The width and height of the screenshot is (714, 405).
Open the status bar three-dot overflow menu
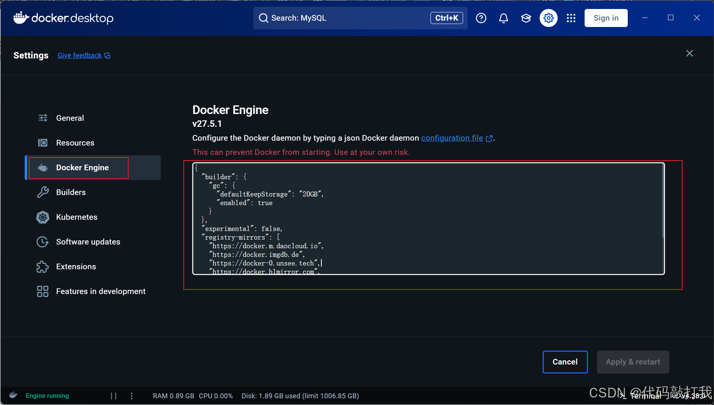[131, 396]
